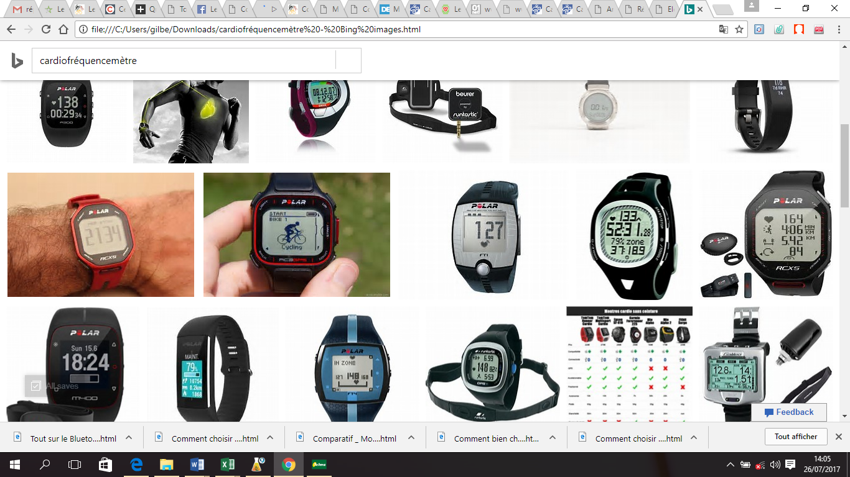Expand options for Comment bien ch download
850x477 pixels.
point(553,437)
